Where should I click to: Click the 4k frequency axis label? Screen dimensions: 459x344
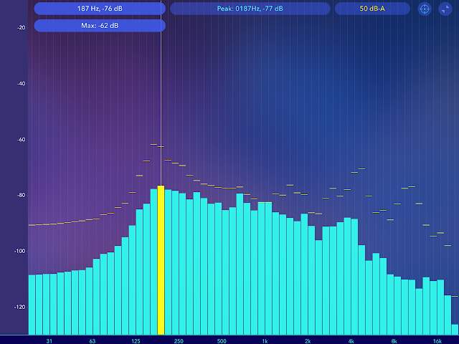351,341
